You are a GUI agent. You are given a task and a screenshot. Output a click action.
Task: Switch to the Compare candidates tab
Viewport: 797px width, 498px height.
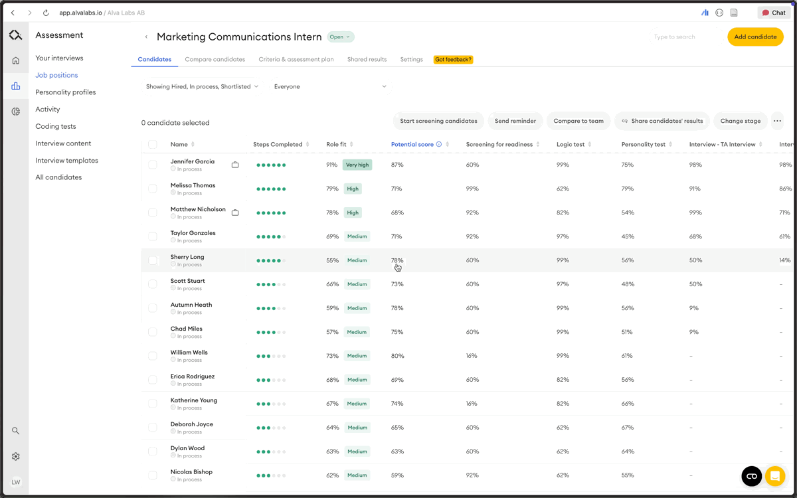point(215,59)
